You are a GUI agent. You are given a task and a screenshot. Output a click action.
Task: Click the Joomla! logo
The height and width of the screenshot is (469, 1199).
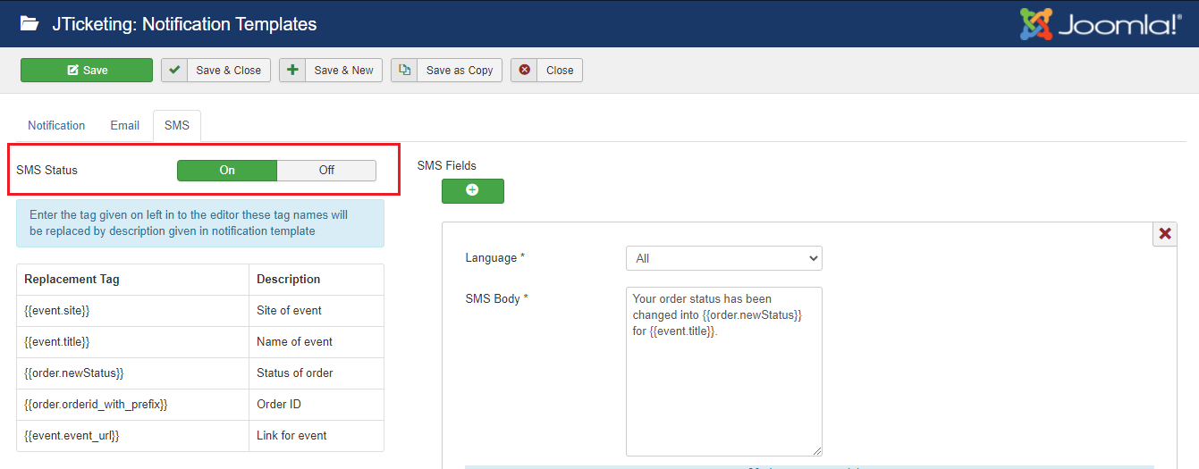pyautogui.click(x=1101, y=24)
